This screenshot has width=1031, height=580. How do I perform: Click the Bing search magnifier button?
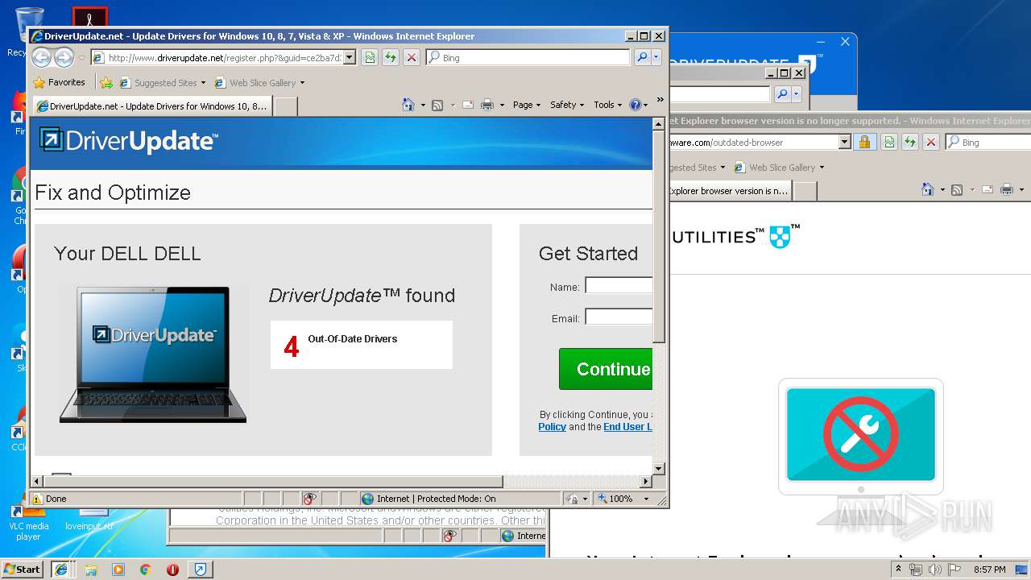tap(642, 57)
